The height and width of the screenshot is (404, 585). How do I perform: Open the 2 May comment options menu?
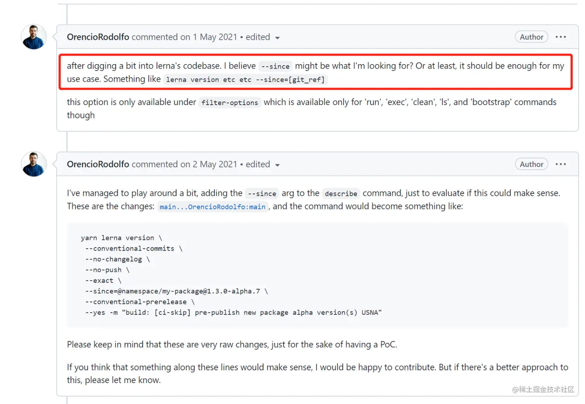pyautogui.click(x=561, y=164)
